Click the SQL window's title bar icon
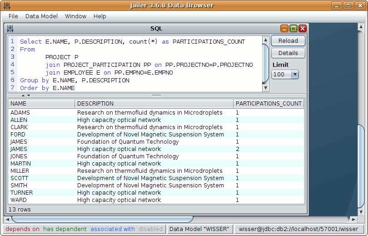Screen dimensions: 368x236 click(10, 29)
